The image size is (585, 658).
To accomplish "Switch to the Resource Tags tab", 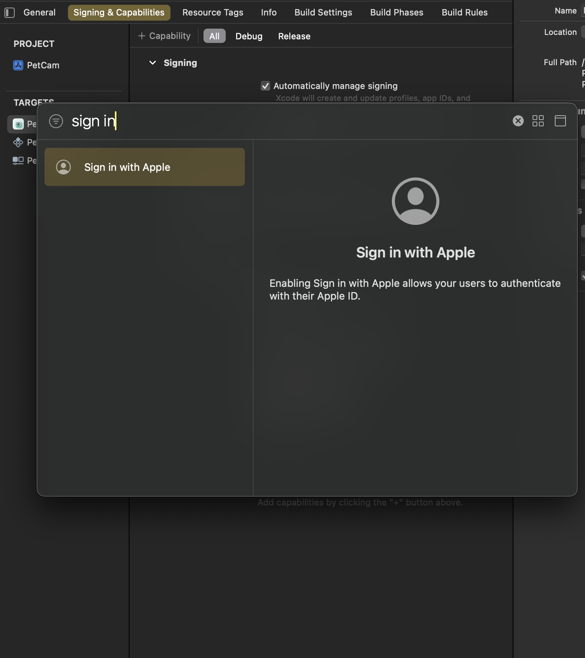I will [213, 12].
